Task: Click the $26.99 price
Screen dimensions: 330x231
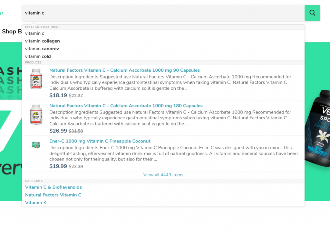Action: (58, 131)
